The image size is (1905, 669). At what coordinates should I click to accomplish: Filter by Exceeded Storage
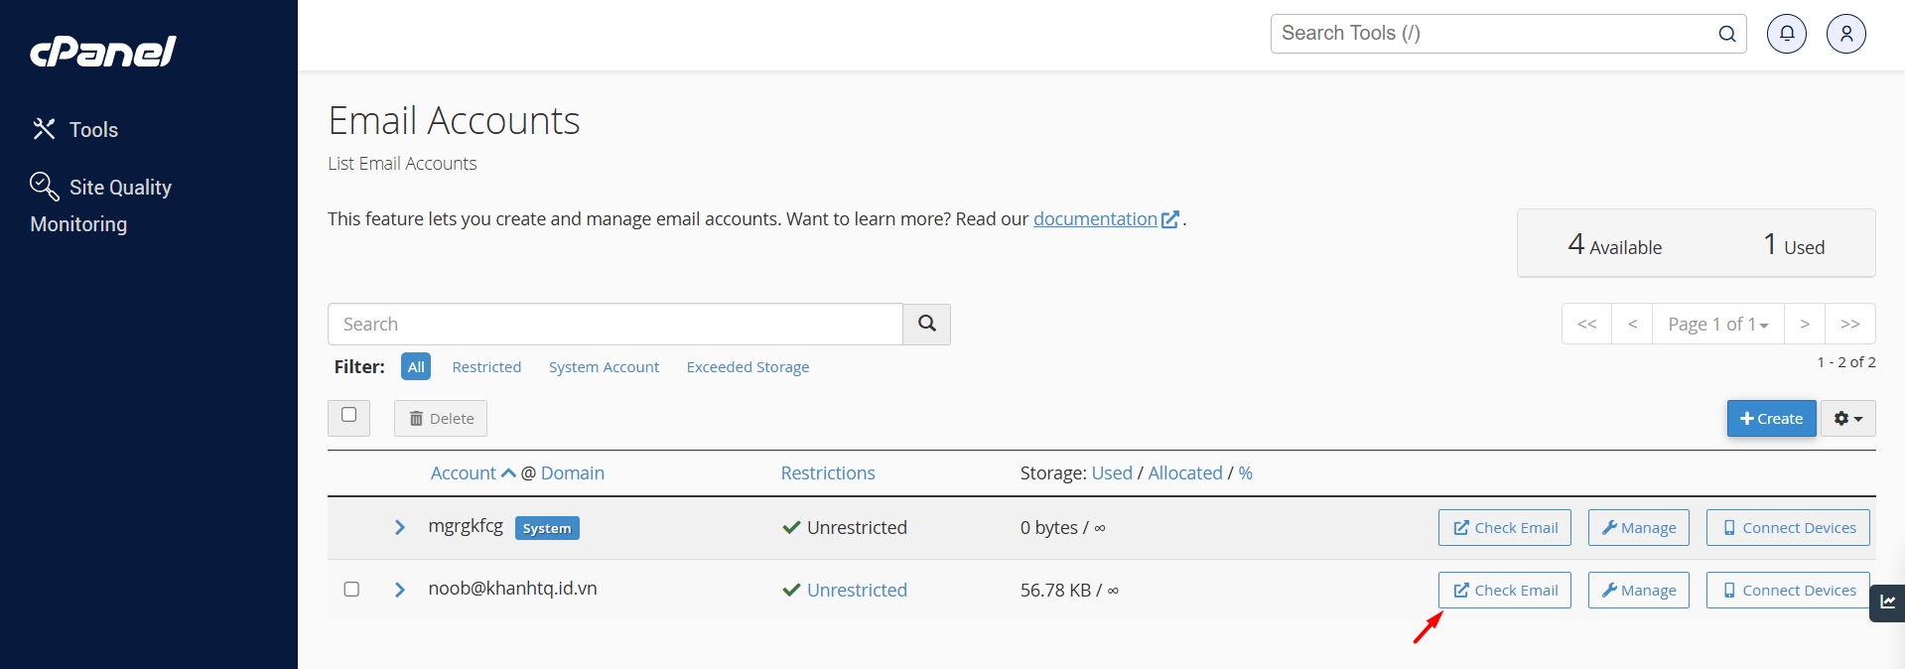748,367
